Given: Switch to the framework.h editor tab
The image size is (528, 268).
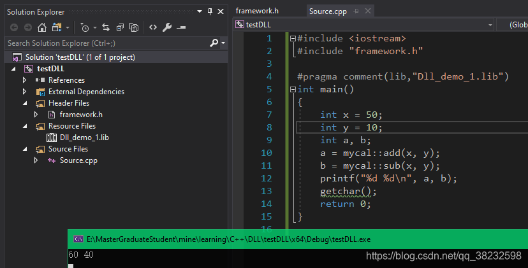Looking at the screenshot, I should tap(257, 11).
